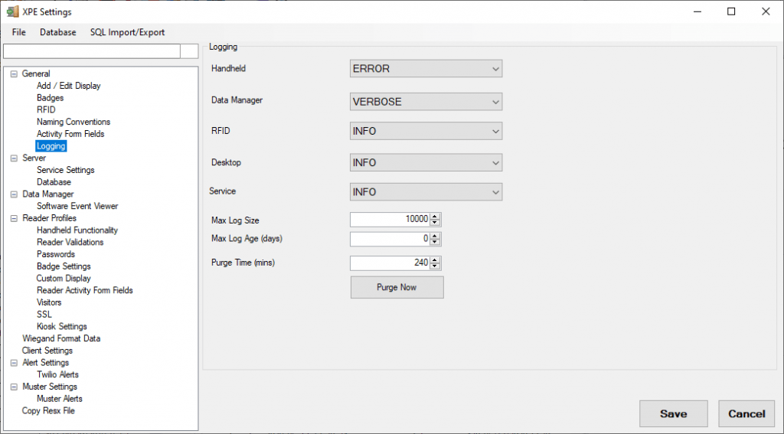
Task: Open the RFID log level dropdown
Action: pyautogui.click(x=426, y=131)
